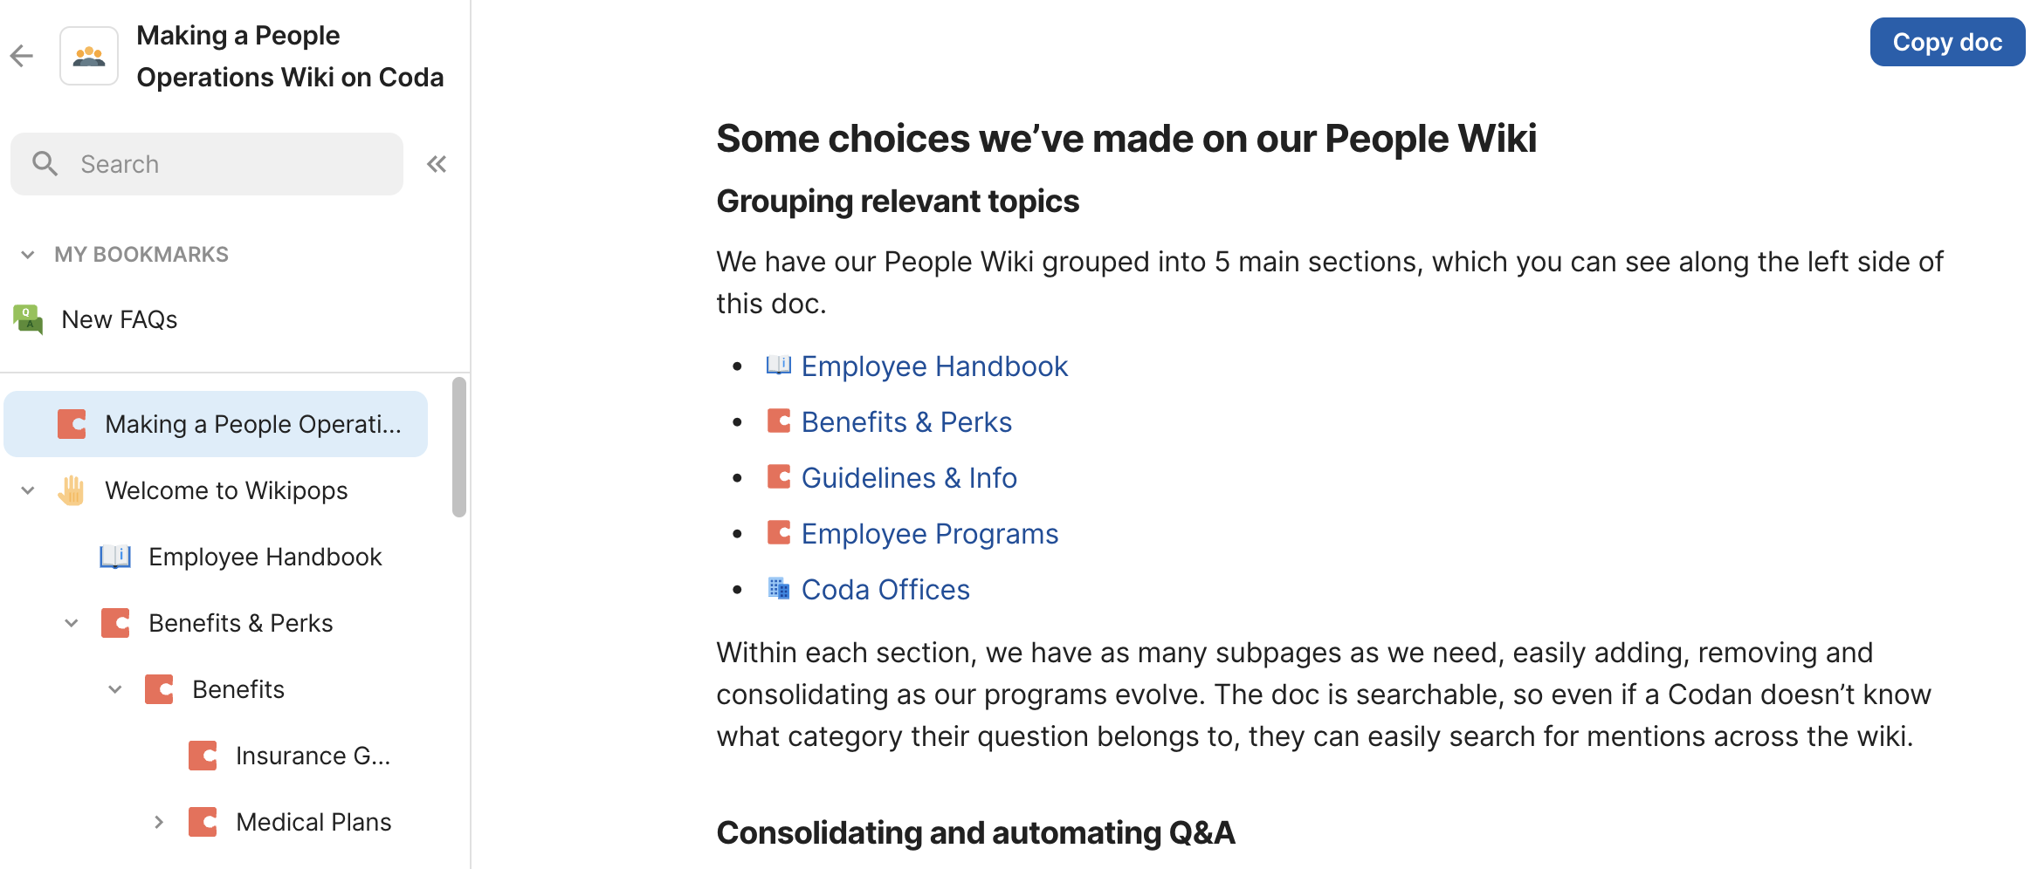The image size is (2038, 869).
Task: Open the Insurance G... page in sidebar
Action: (312, 756)
